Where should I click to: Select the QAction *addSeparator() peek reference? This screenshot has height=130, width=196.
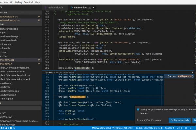pos(180,76)
